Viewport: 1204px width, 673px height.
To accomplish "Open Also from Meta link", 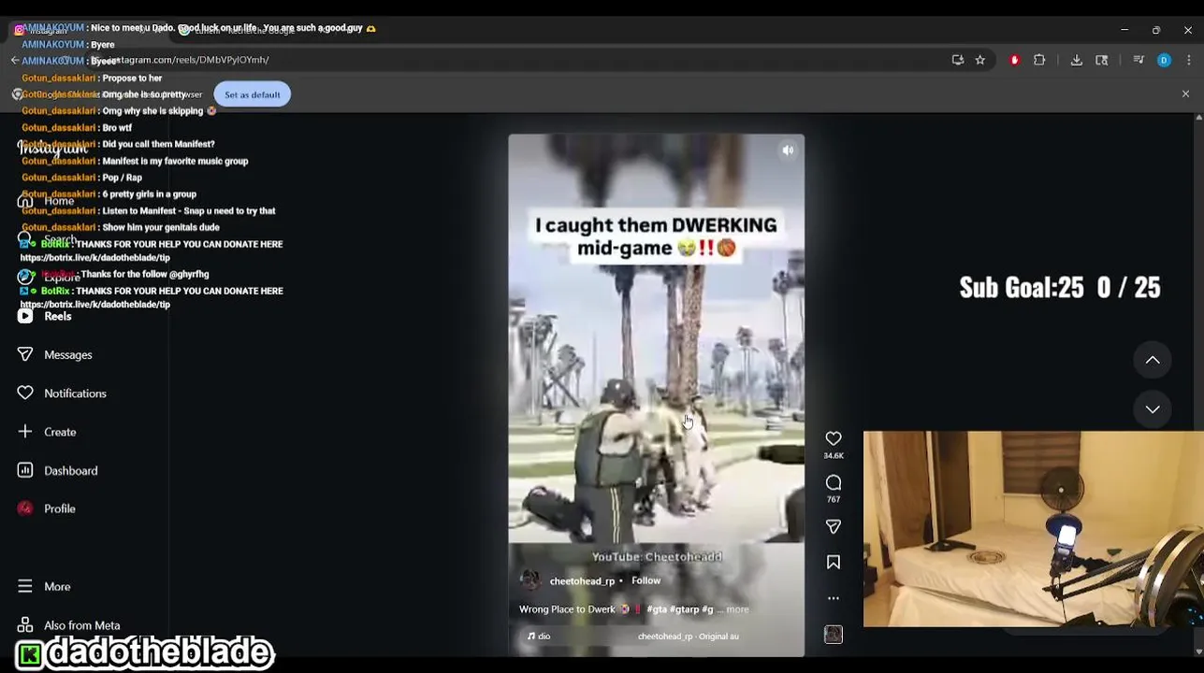I will tap(81, 625).
